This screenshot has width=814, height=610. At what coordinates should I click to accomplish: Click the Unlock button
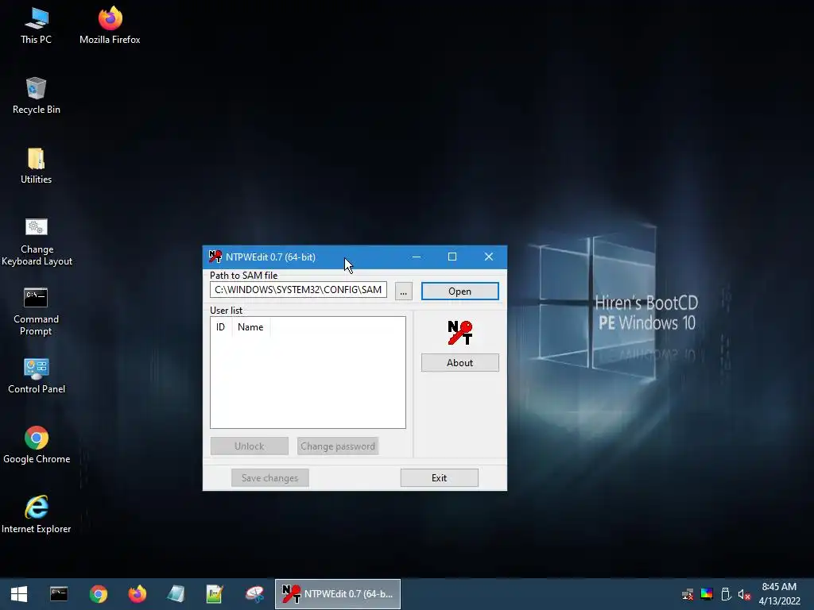[249, 446]
